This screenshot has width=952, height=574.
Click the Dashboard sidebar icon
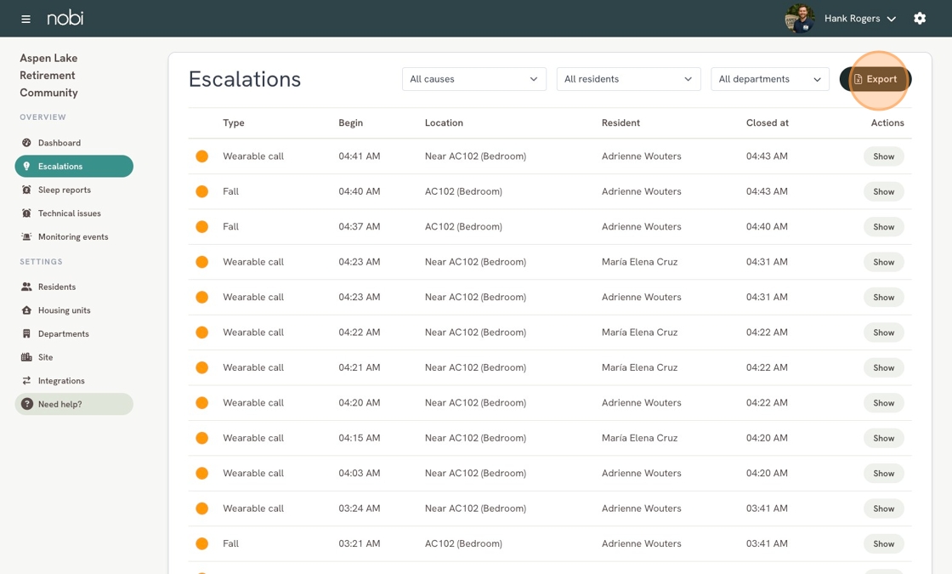(26, 143)
